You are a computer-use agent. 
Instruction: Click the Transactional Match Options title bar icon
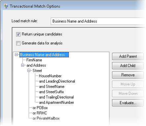[x=6, y=6]
